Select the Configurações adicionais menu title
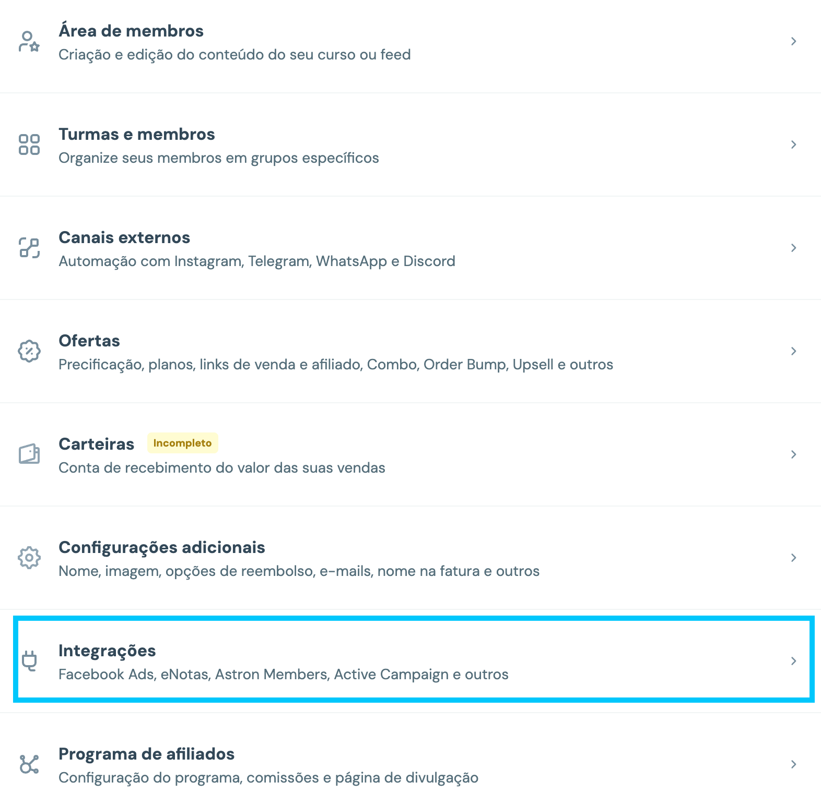Image resolution: width=821 pixels, height=806 pixels. (x=162, y=547)
